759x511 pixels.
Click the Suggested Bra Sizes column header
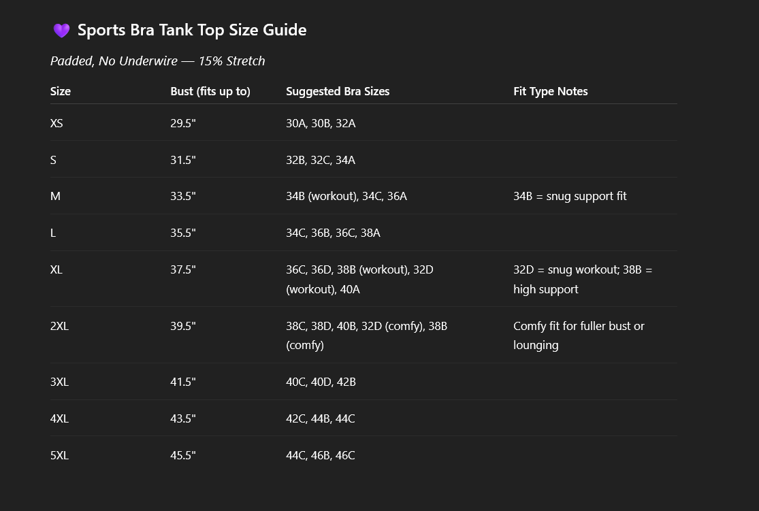coord(338,91)
